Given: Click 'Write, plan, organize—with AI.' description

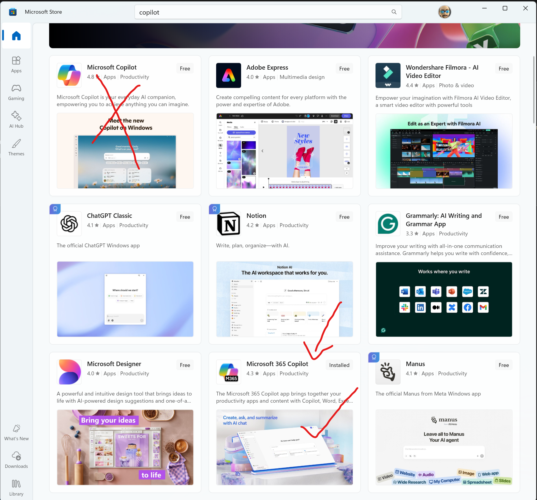Looking at the screenshot, I should [x=253, y=246].
